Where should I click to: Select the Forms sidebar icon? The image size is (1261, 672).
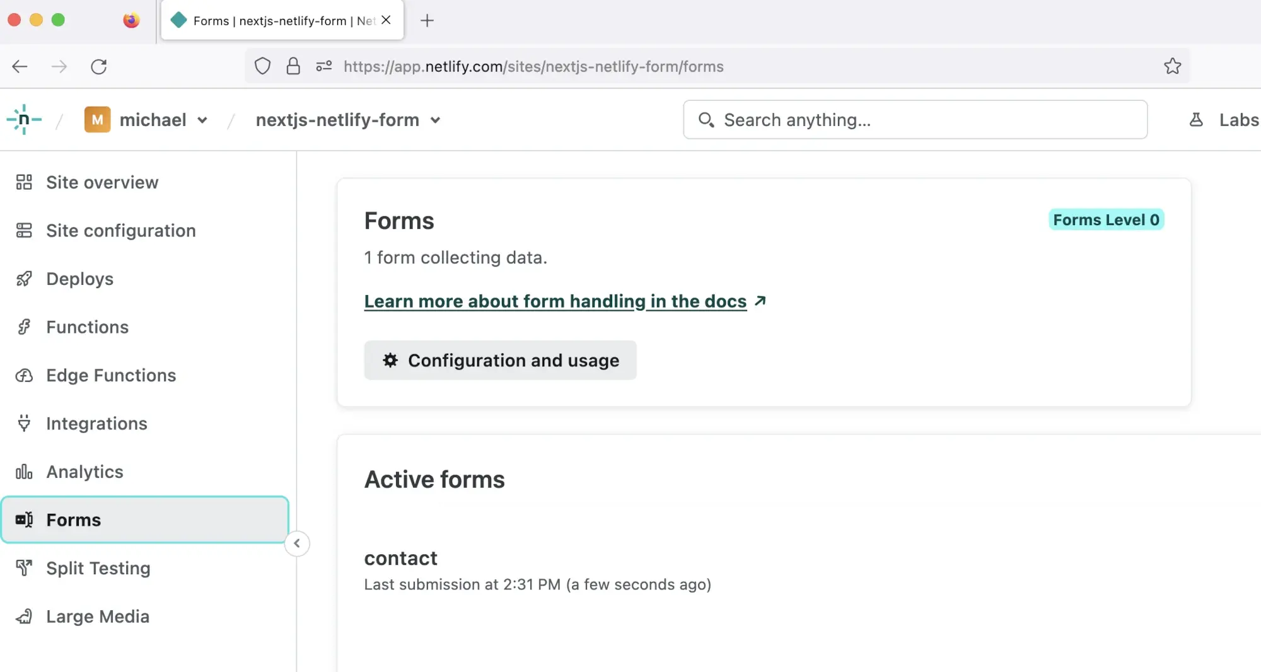point(24,519)
